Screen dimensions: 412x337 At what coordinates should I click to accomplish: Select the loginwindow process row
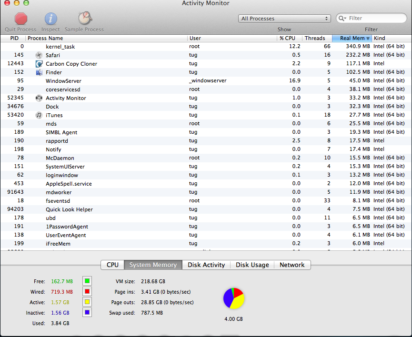[x=206, y=175]
